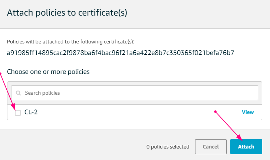Click the pink arrowhead pointing at the CL-2 checkbox

13,107
